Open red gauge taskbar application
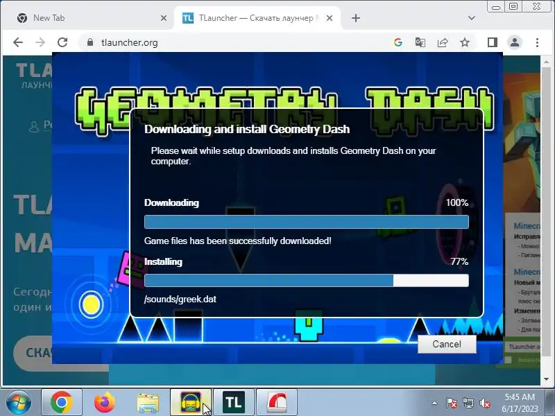555x416 pixels. pos(276,402)
